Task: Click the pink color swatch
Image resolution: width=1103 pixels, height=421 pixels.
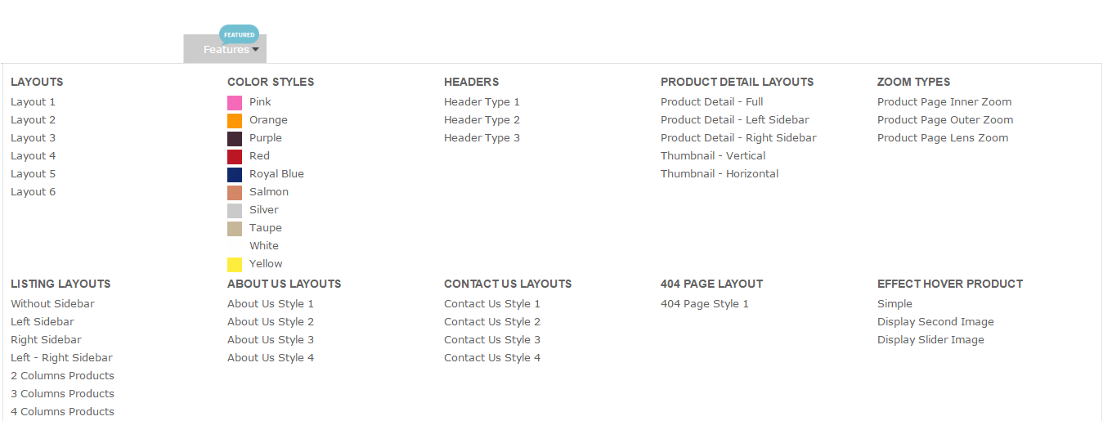Action: point(235,103)
